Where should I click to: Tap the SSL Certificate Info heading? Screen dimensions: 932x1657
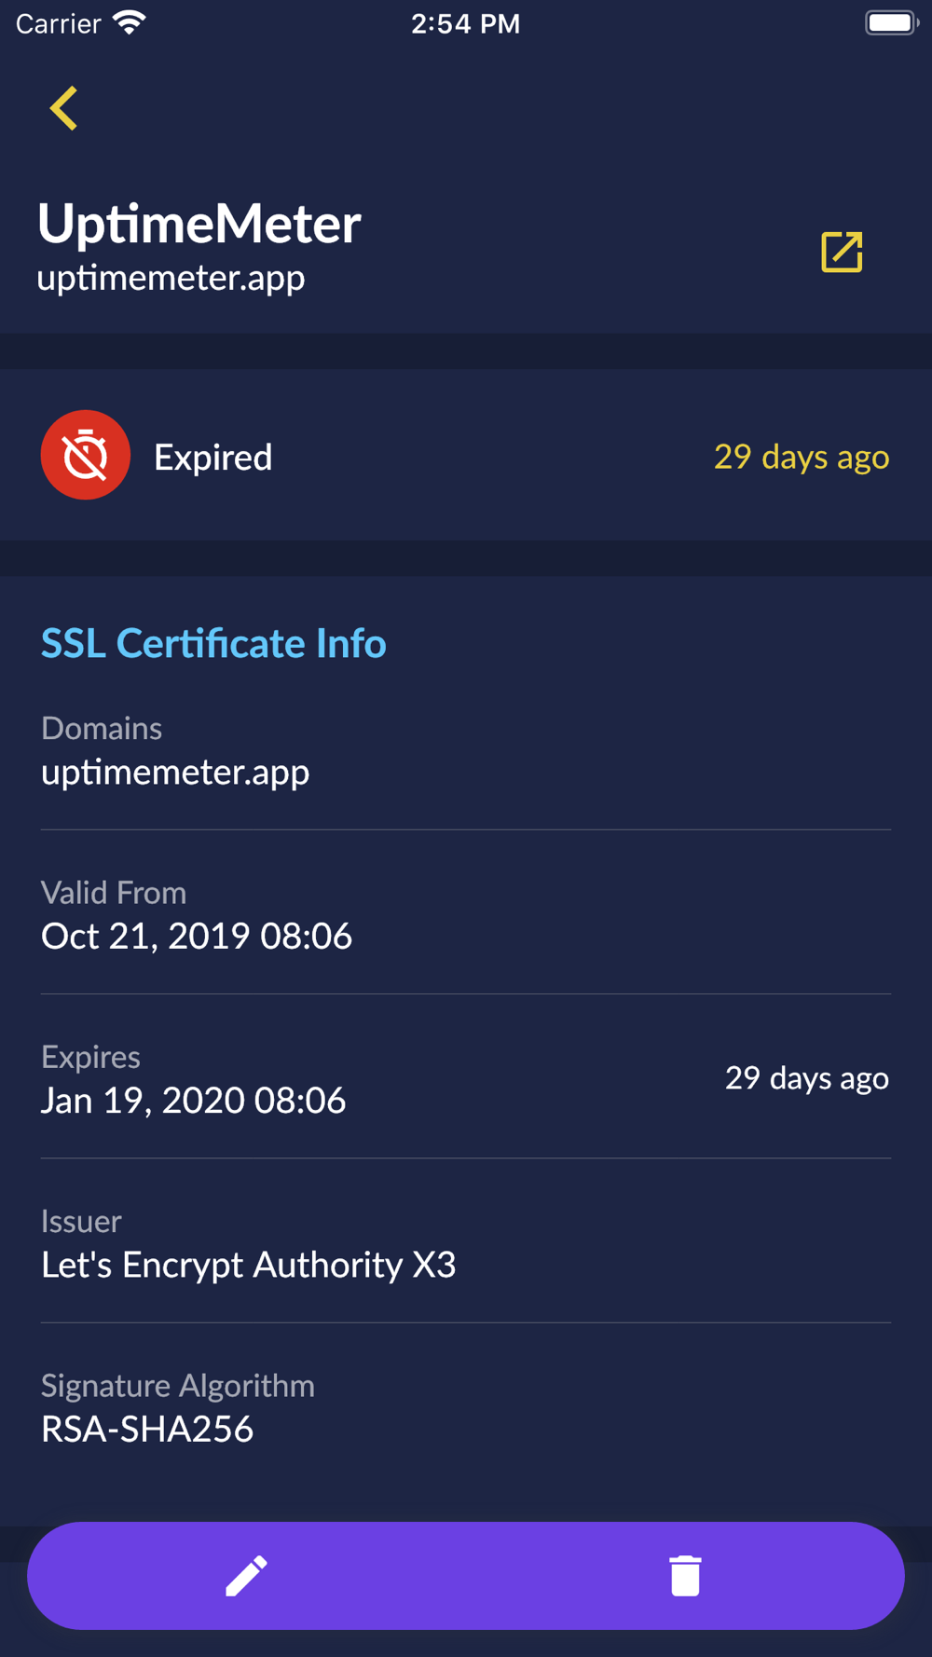[213, 643]
